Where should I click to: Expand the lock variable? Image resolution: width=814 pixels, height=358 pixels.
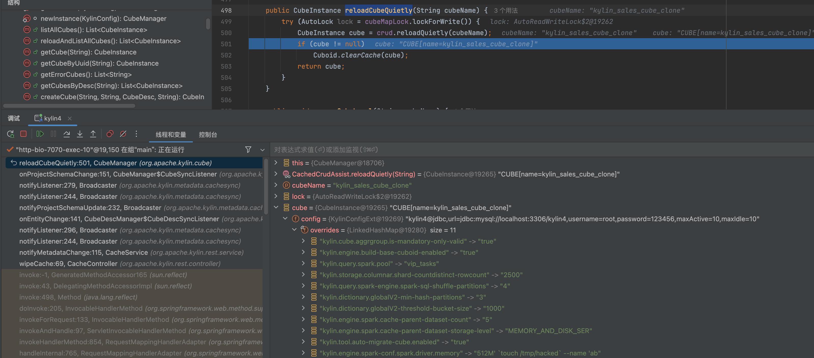(x=276, y=196)
